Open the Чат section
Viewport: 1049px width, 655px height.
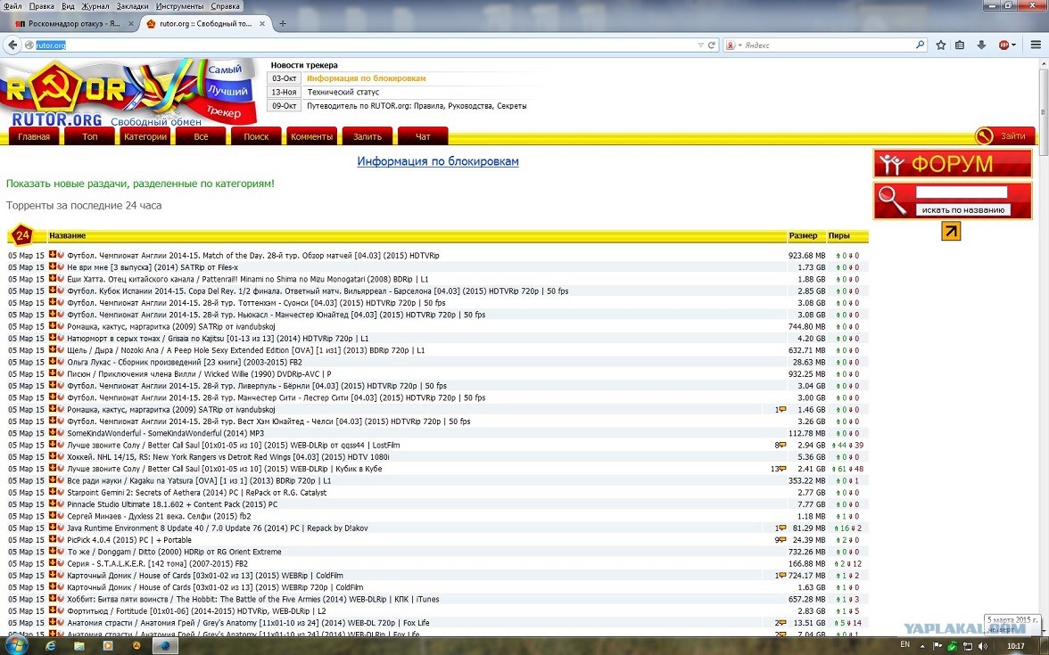[423, 136]
